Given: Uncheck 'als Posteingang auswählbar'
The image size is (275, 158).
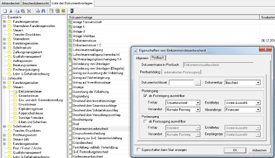Looking at the screenshot, I should tap(145, 96).
